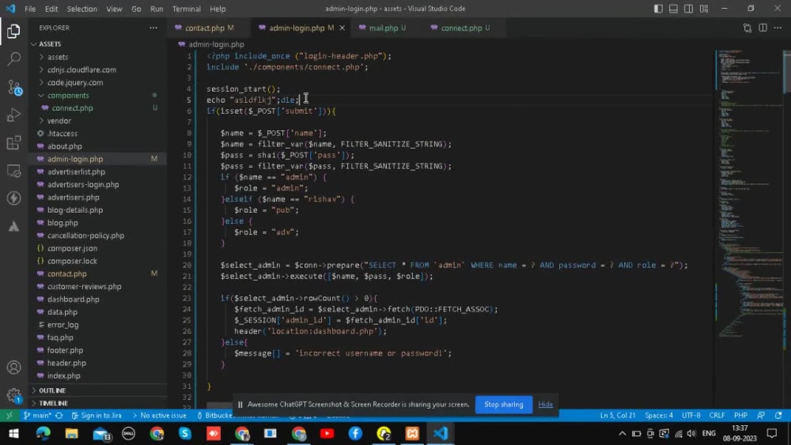Open the Source Control view

[x=14, y=88]
